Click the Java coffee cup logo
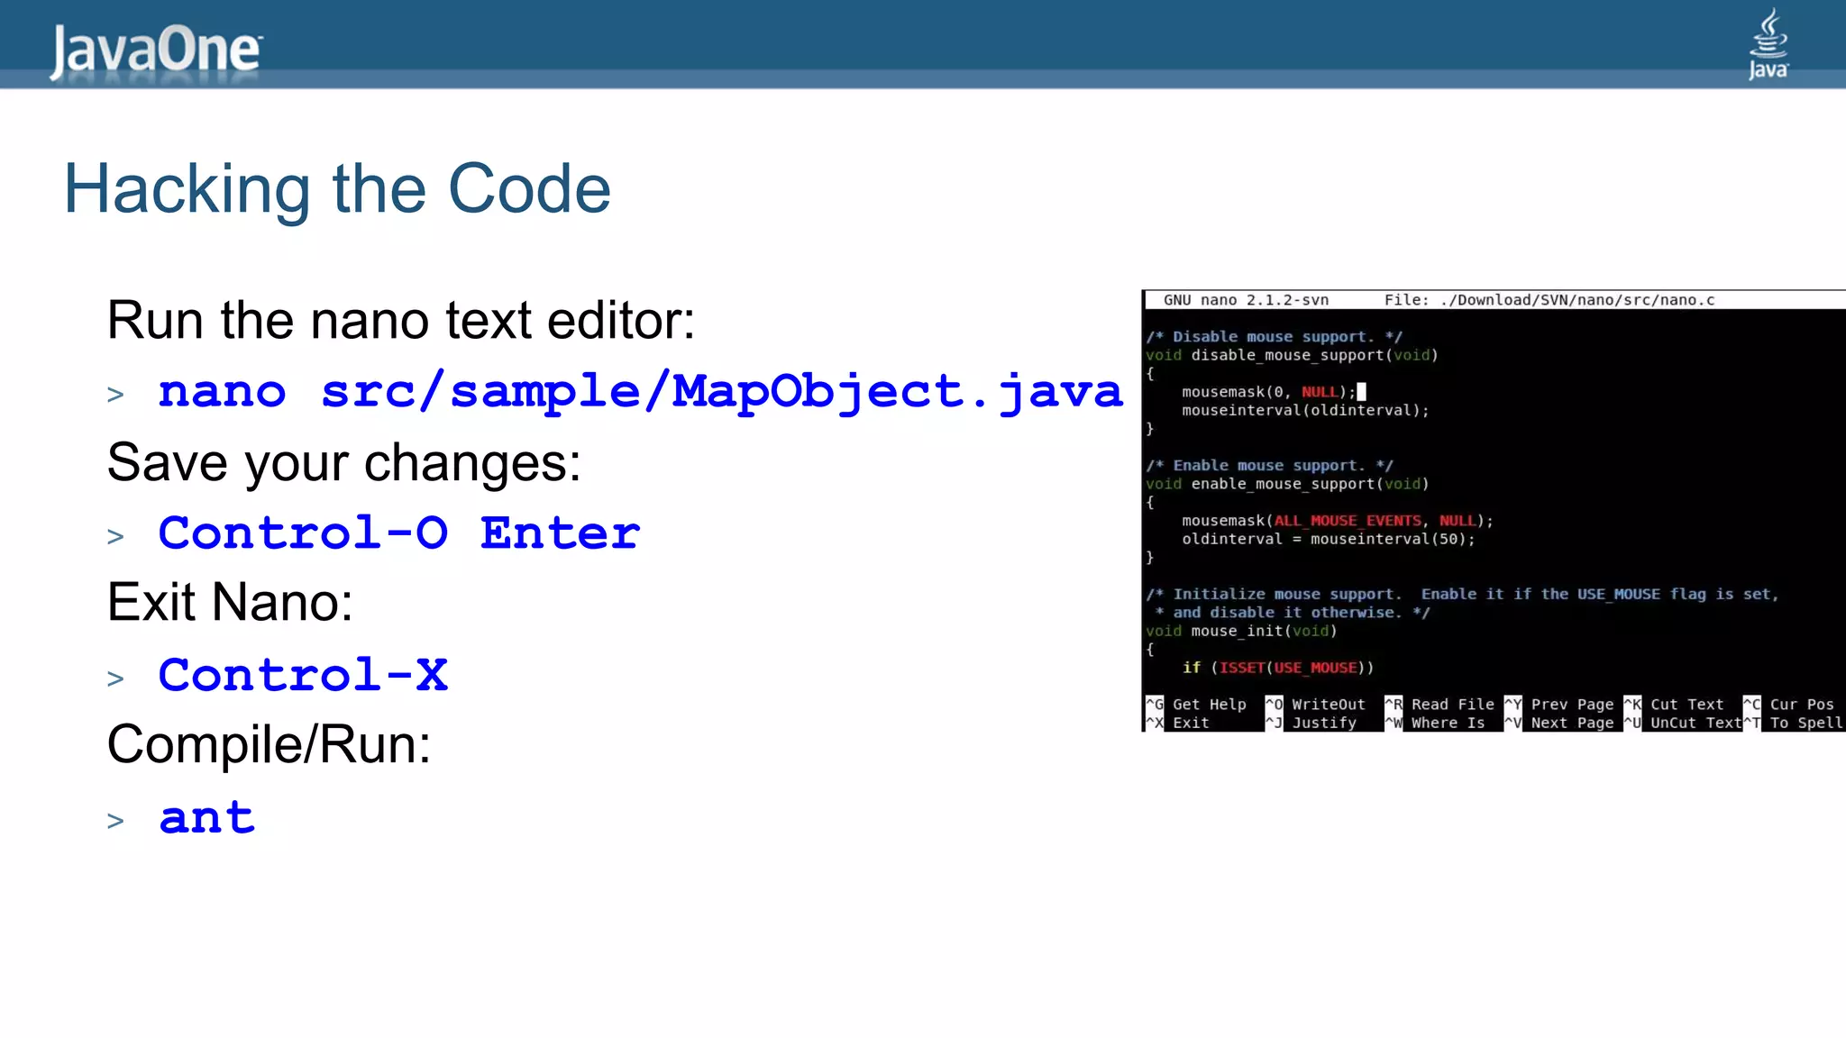This screenshot has width=1846, height=1038. point(1768,43)
